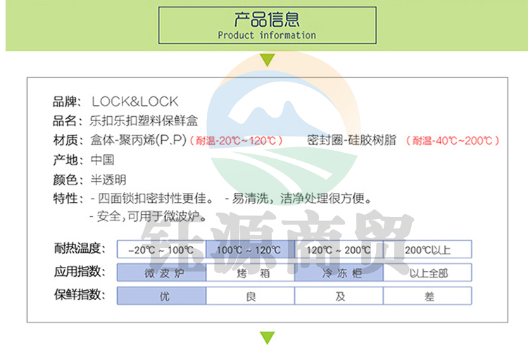Choose the 120℃ ~ 200℃ temperature cell
This screenshot has width=528, height=350.
click(x=339, y=249)
